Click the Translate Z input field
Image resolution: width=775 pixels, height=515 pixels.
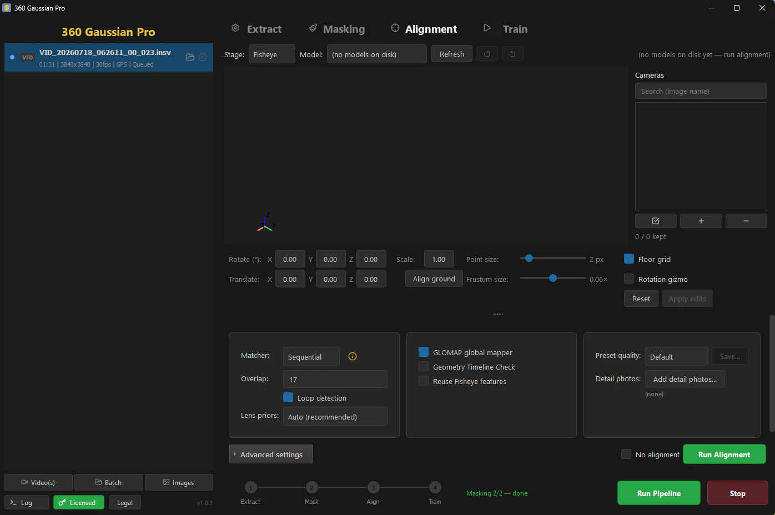(x=371, y=279)
